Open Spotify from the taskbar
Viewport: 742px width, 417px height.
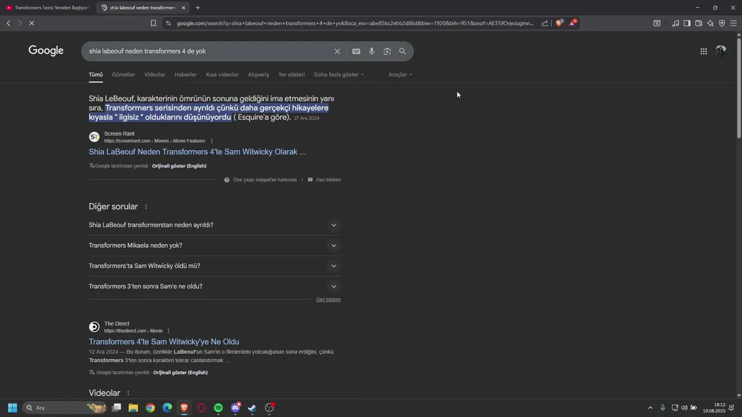[x=219, y=408]
